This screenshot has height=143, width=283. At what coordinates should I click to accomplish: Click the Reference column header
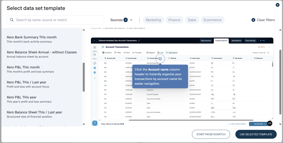[258, 58]
